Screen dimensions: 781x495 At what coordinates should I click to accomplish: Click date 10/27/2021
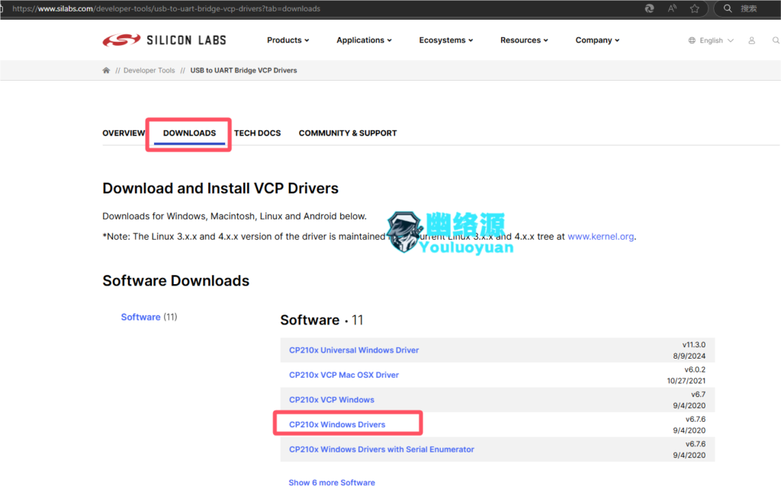tap(686, 381)
